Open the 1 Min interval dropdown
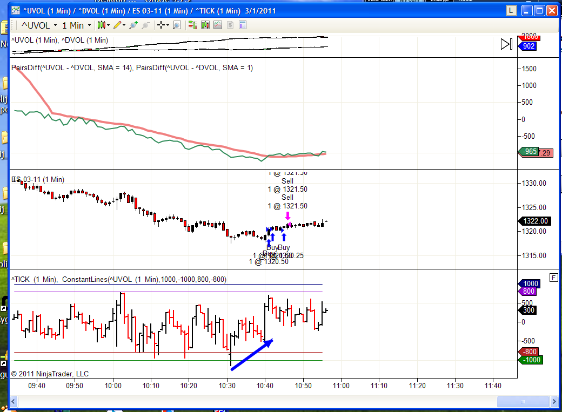562x412 pixels. point(76,25)
